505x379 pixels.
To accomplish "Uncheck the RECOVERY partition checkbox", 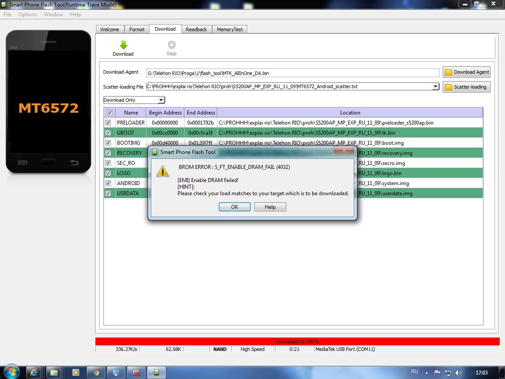I will coord(108,153).
